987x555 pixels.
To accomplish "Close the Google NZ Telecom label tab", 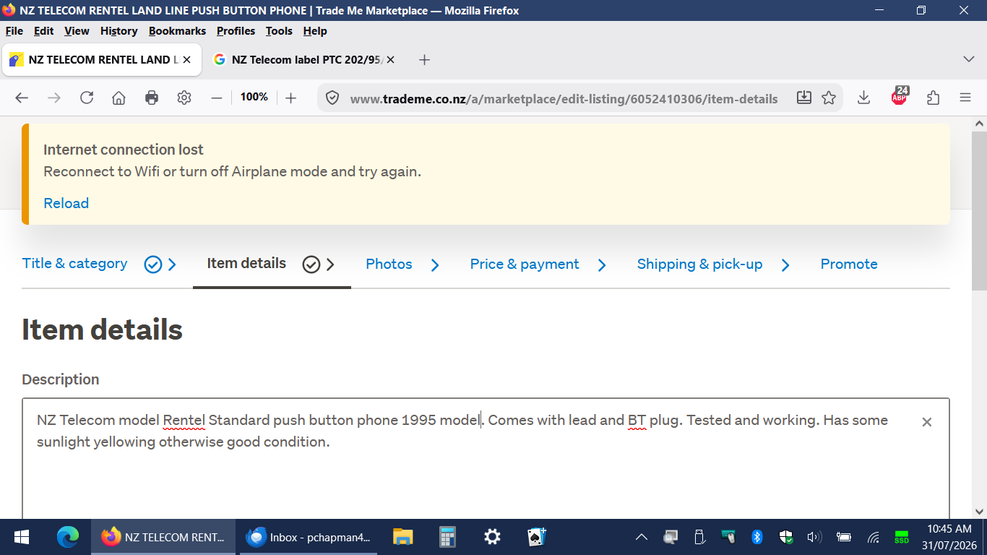I will [391, 60].
